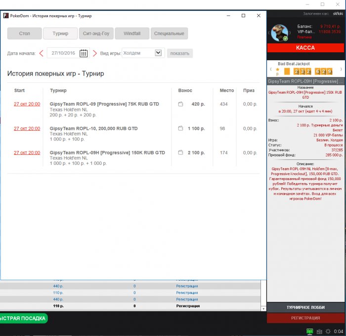Show next jackpot with right arrow

click(341, 69)
